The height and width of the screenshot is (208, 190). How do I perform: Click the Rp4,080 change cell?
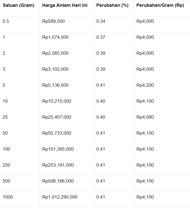145,117
